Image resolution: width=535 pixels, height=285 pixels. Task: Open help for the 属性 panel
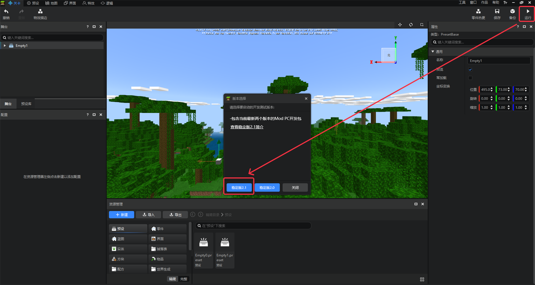(518, 27)
